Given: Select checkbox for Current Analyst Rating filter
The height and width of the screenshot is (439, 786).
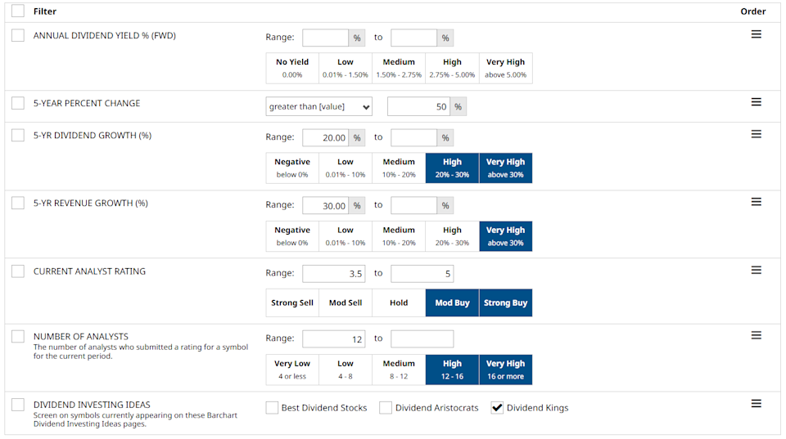Looking at the screenshot, I should point(18,271).
